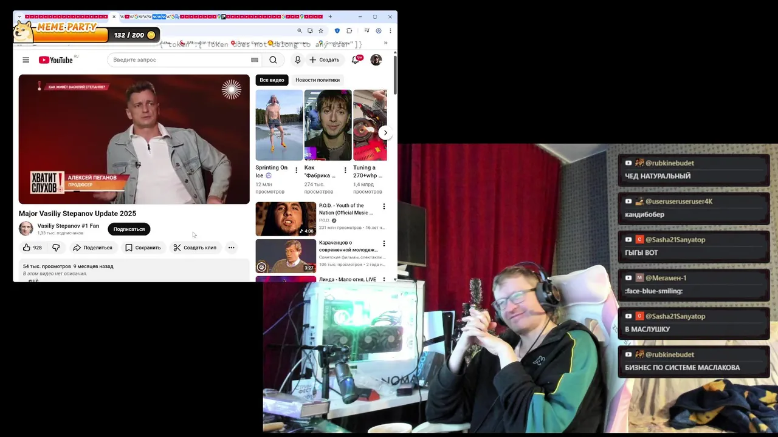This screenshot has width=778, height=437.
Task: Click the Создать клип button
Action: [x=195, y=248]
